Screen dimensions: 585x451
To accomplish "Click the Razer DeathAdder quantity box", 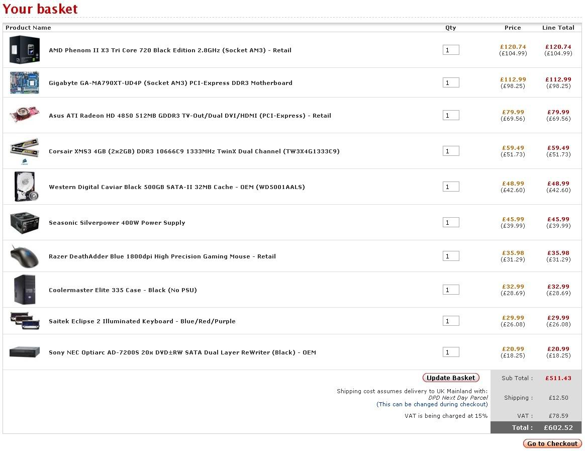I will click(x=451, y=256).
